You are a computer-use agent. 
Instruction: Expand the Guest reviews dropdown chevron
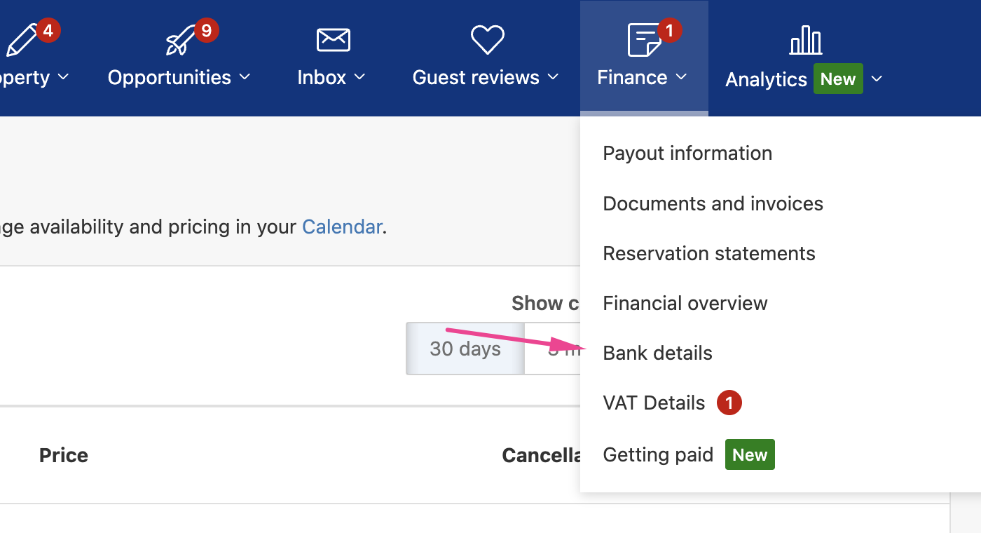pos(553,77)
